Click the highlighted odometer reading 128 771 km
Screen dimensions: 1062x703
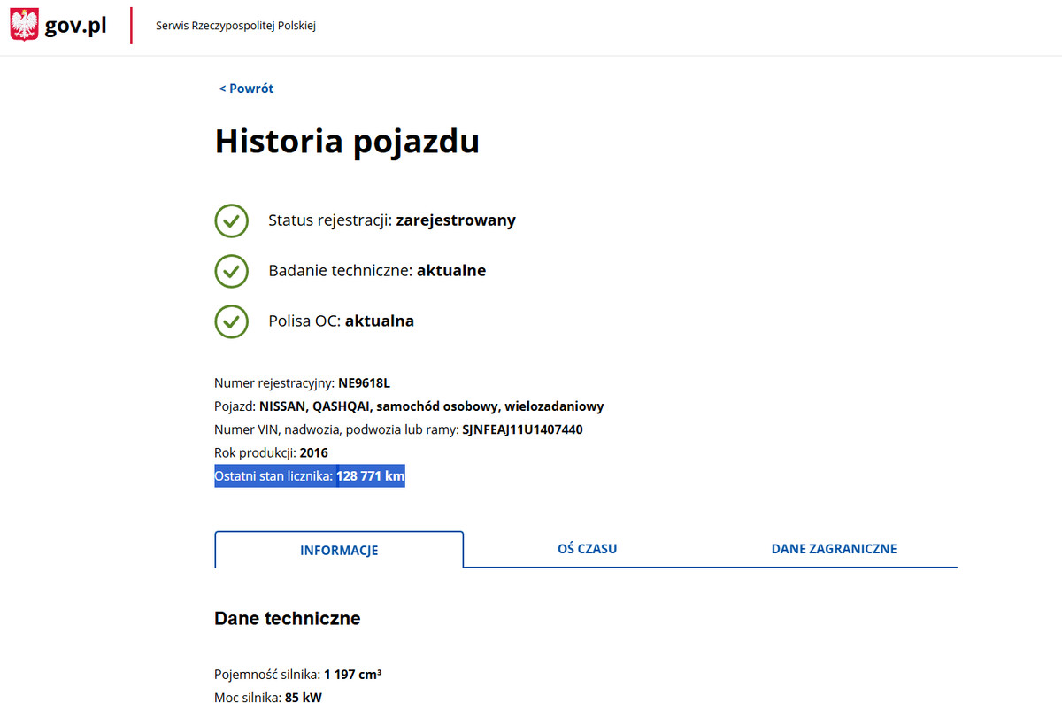(370, 476)
